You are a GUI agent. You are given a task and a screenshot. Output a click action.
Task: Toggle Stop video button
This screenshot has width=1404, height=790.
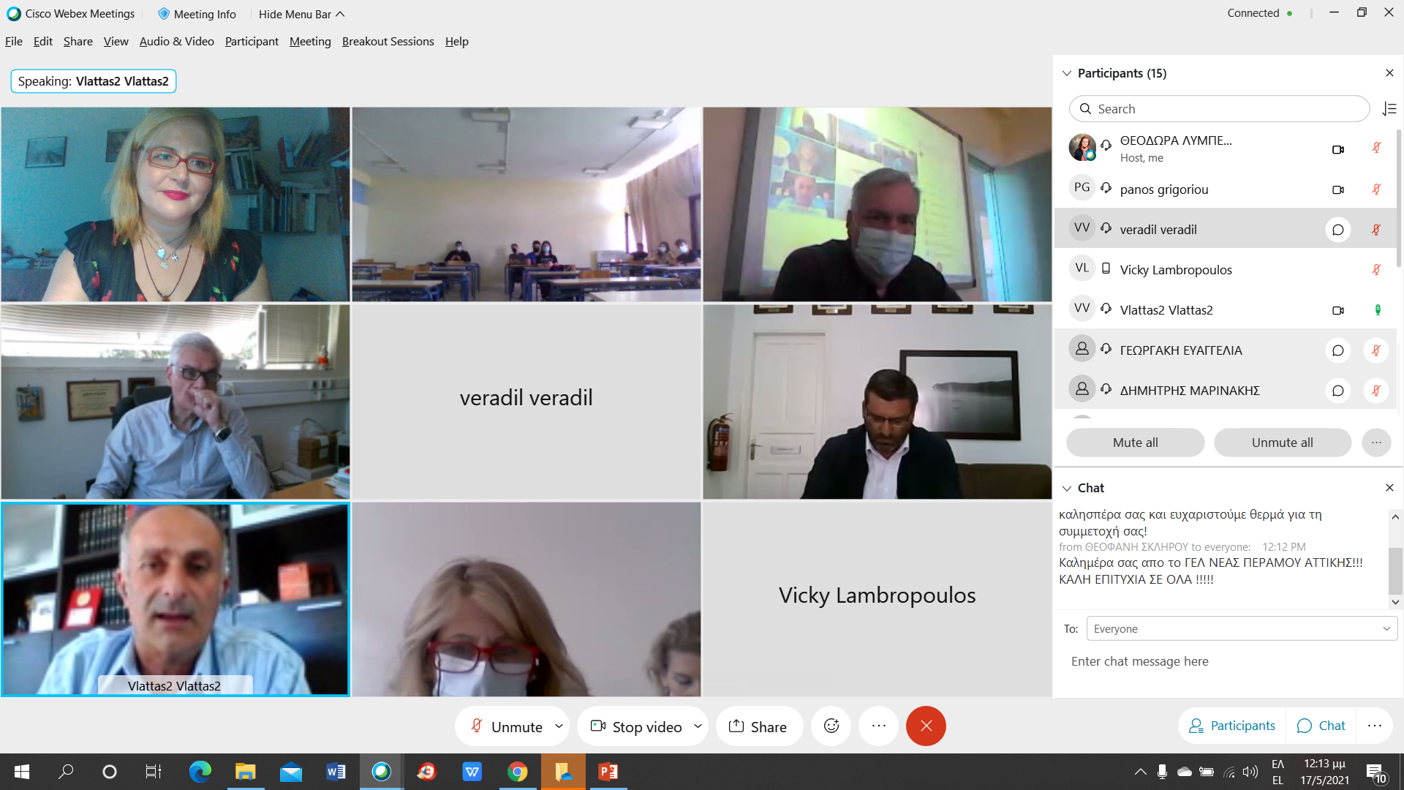(636, 726)
